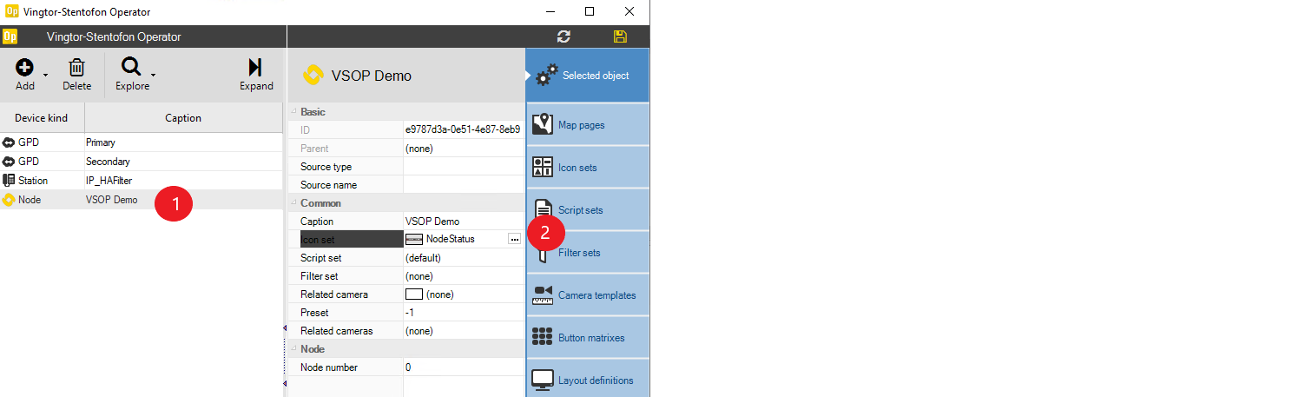Click the Related camera empty swatch
The width and height of the screenshot is (1305, 397).
pyautogui.click(x=414, y=294)
